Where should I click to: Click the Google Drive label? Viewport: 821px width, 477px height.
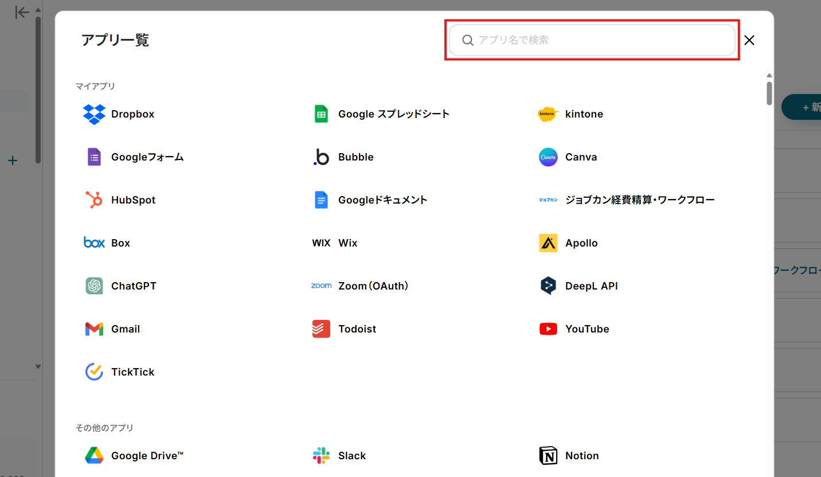pyautogui.click(x=147, y=456)
